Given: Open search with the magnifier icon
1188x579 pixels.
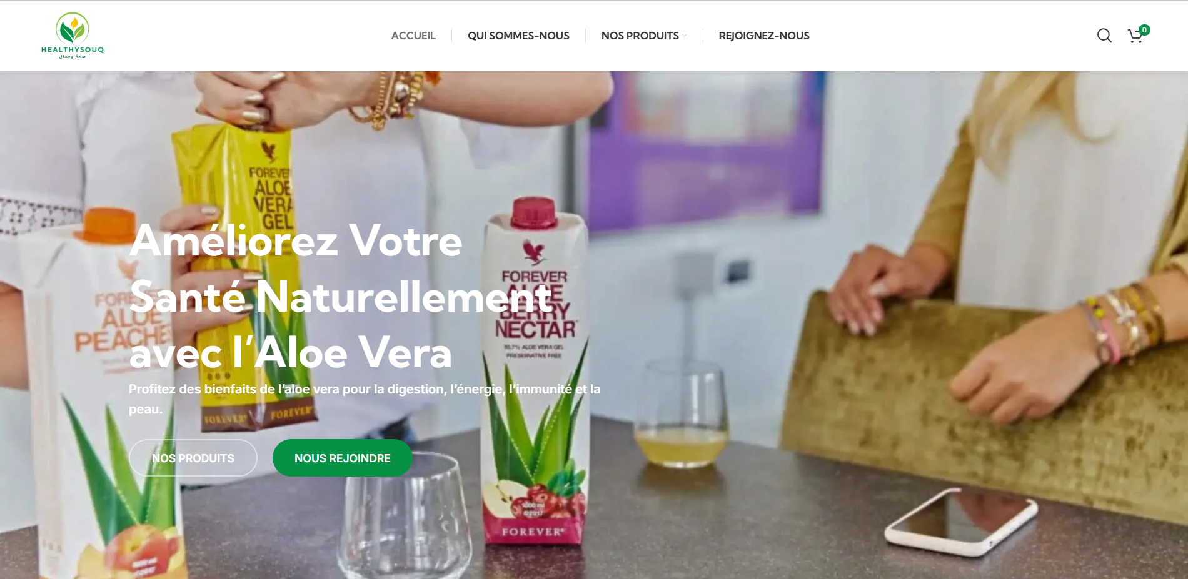Looking at the screenshot, I should (1104, 36).
